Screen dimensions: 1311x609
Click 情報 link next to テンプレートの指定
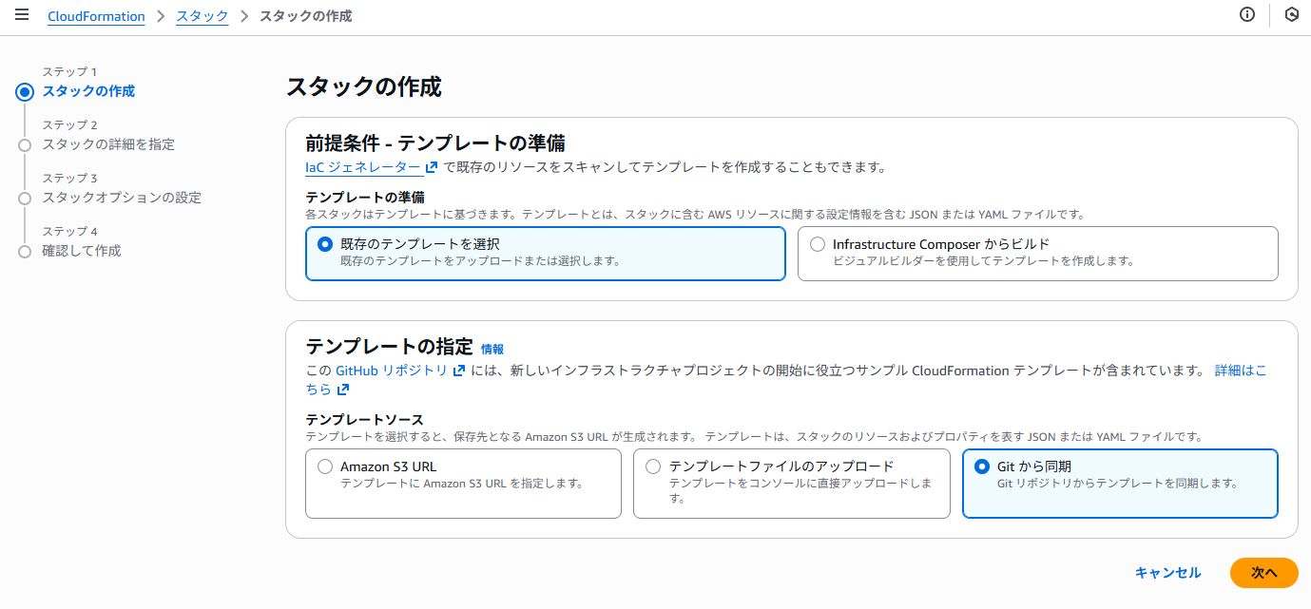492,350
